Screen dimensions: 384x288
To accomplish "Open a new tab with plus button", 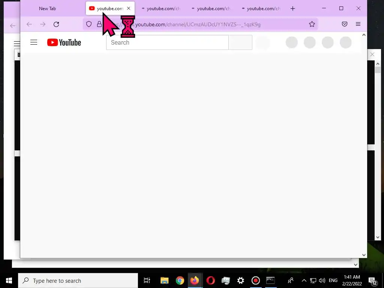I will click(292, 9).
